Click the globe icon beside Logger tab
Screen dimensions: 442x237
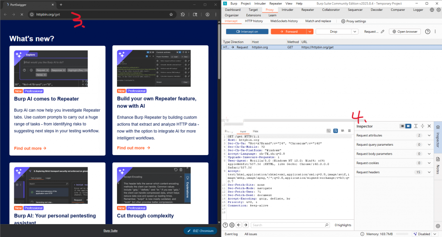432,9
